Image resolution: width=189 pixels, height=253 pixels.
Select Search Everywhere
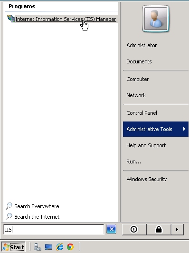[32, 206]
